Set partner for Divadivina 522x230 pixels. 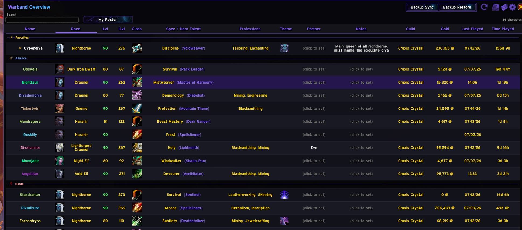314,208
